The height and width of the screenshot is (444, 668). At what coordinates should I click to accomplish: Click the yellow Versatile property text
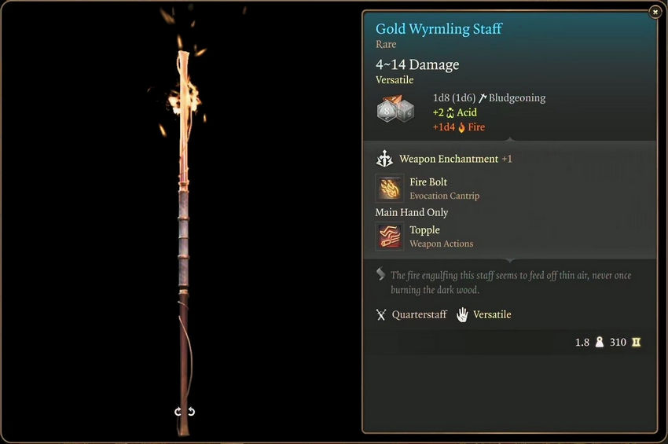(x=395, y=80)
